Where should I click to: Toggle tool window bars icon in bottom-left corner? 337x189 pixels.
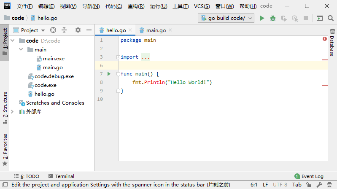tap(4, 185)
